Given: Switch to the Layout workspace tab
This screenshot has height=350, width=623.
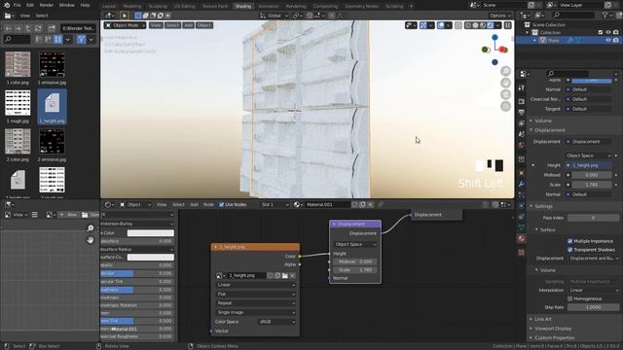Looking at the screenshot, I should (x=108, y=6).
